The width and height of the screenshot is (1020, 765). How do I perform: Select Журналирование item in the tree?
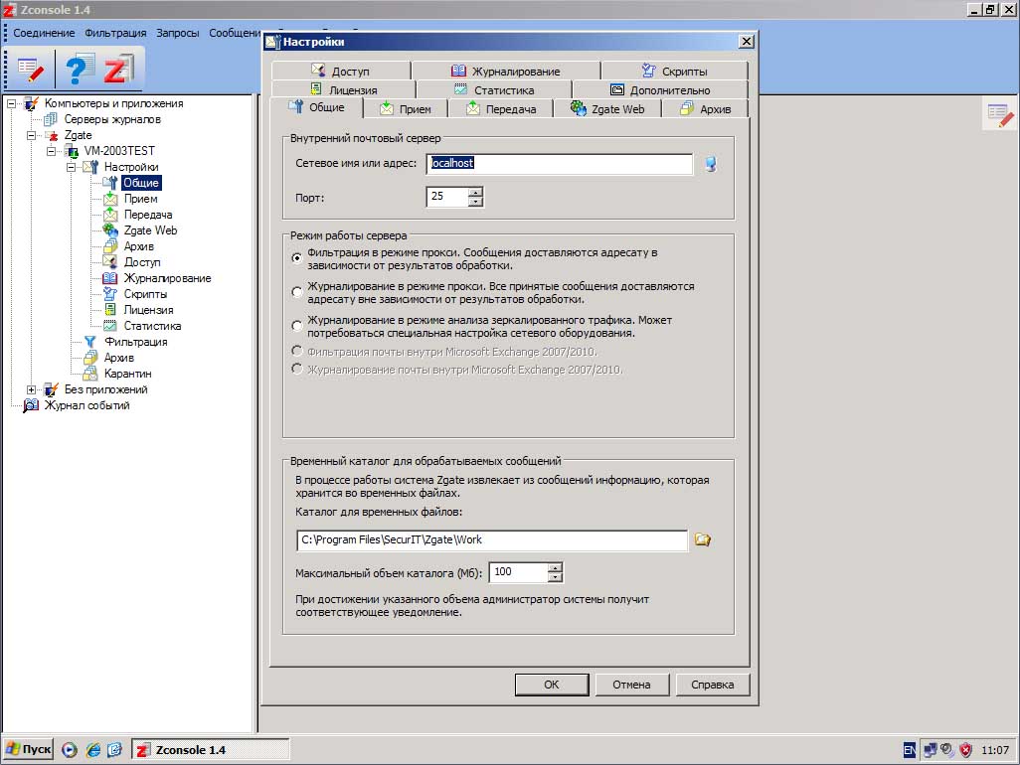coord(167,278)
